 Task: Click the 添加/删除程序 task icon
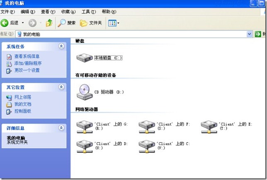tap(9, 64)
